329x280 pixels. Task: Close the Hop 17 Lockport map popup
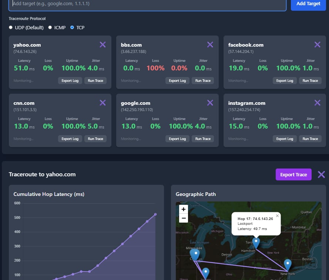(278, 215)
